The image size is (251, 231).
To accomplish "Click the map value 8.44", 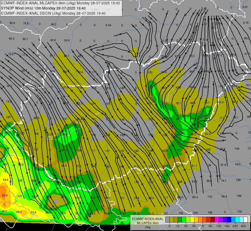I will pyautogui.click(x=108, y=25).
